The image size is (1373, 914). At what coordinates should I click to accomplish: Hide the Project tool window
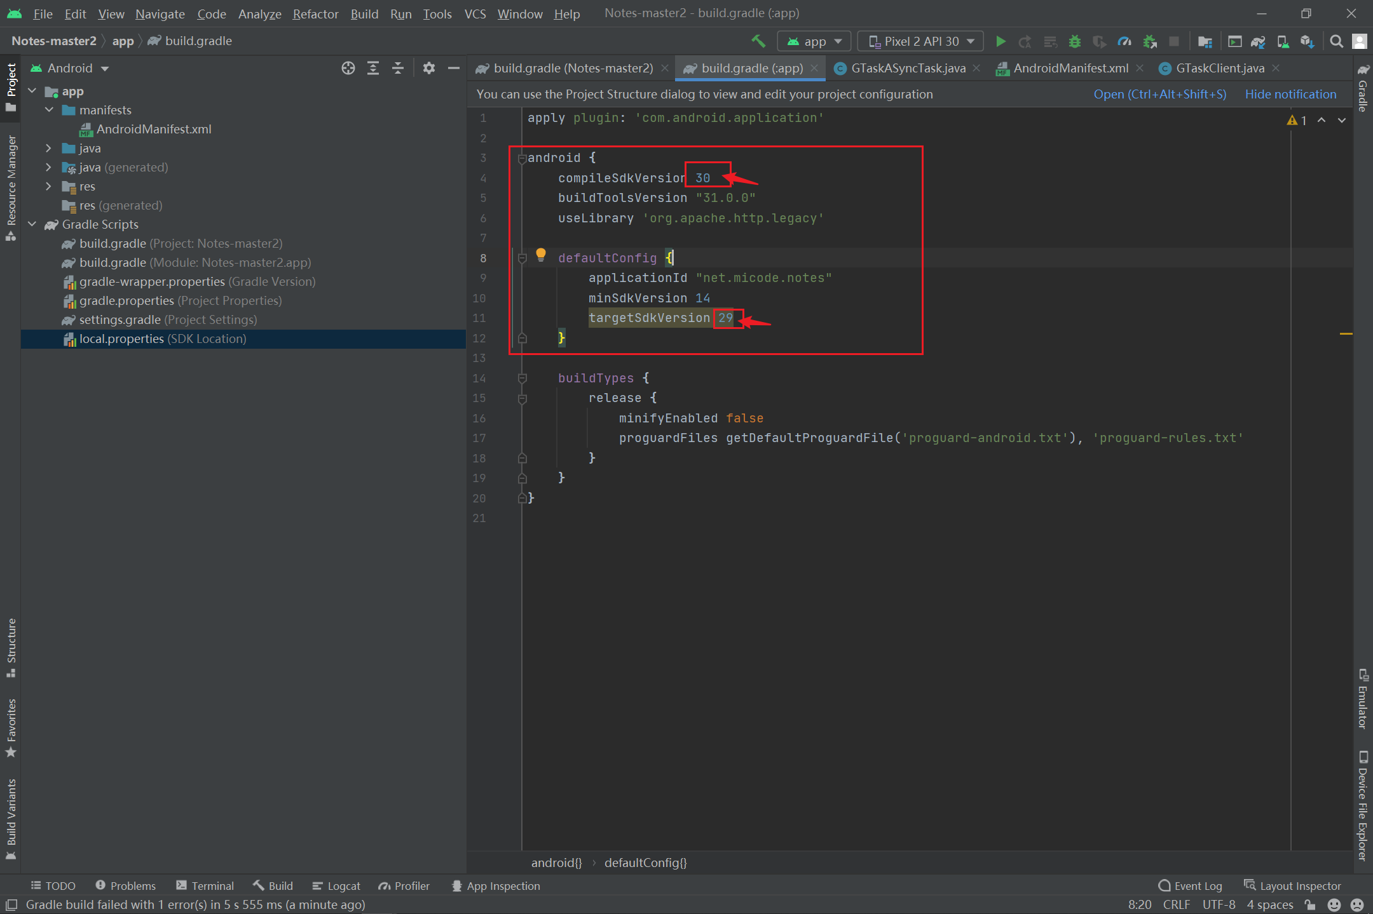pos(454,68)
